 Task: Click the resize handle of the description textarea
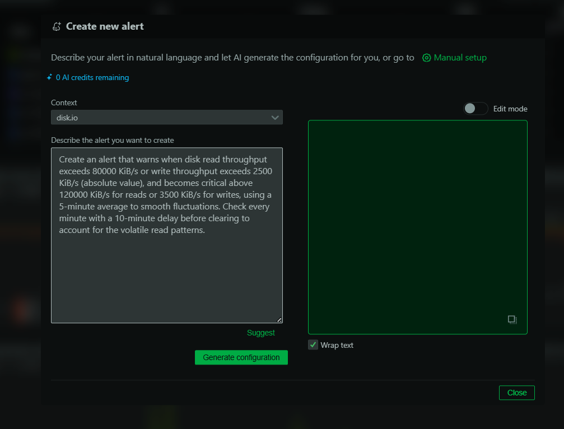[x=279, y=320]
